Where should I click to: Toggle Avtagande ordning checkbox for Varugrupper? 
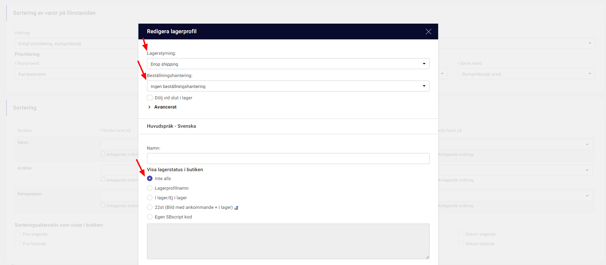(x=103, y=205)
